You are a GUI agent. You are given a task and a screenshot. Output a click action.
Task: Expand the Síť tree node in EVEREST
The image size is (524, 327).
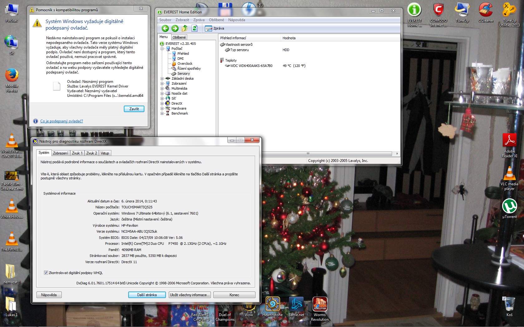click(162, 98)
